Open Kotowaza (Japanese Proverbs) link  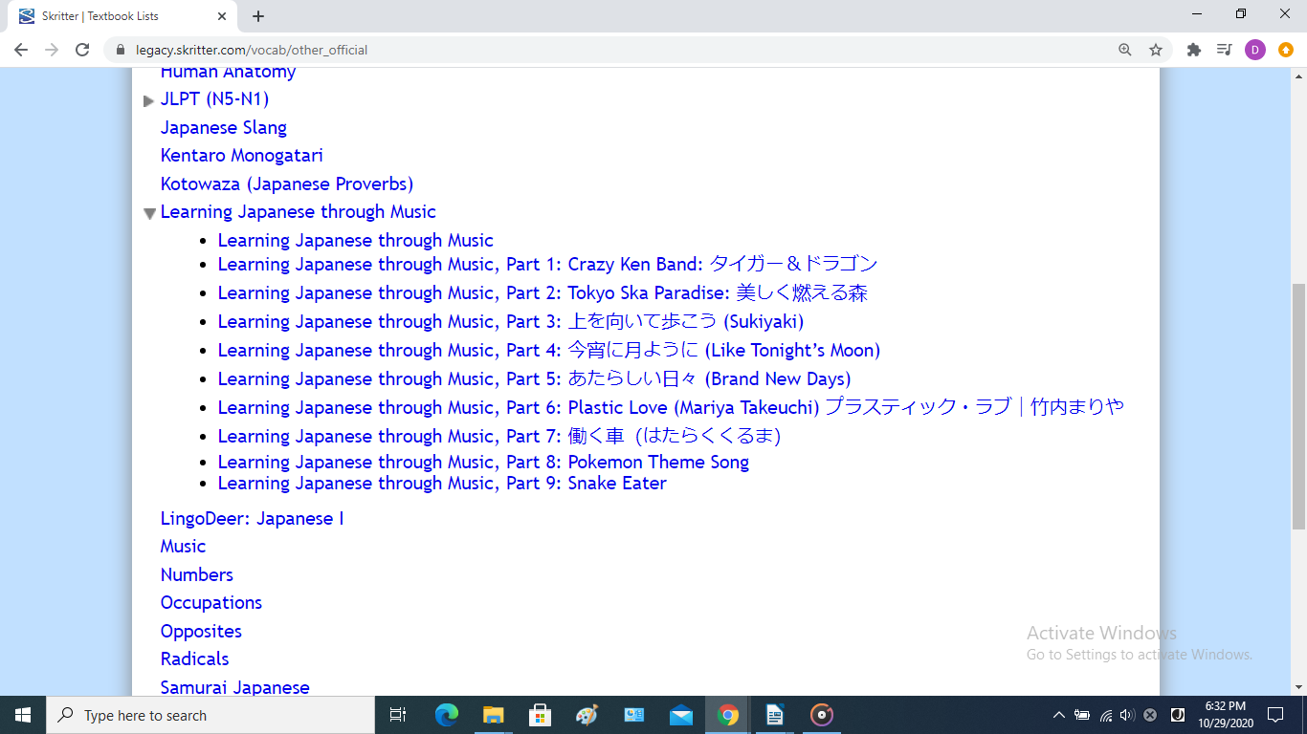pyautogui.click(x=287, y=183)
